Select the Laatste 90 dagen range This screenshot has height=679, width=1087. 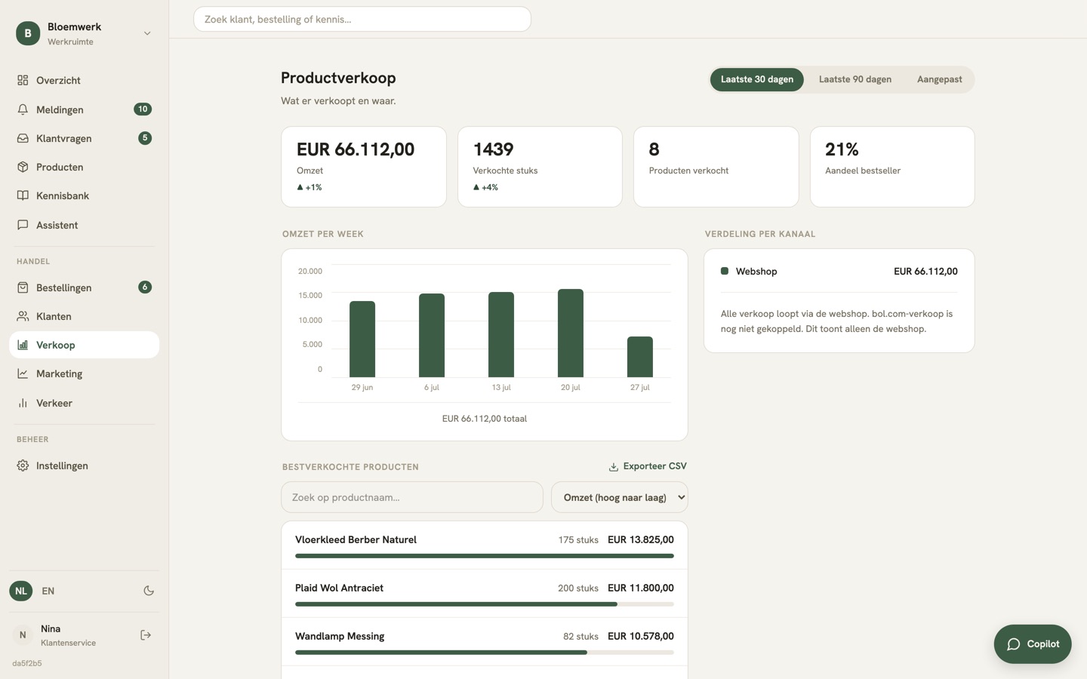pyautogui.click(x=855, y=79)
